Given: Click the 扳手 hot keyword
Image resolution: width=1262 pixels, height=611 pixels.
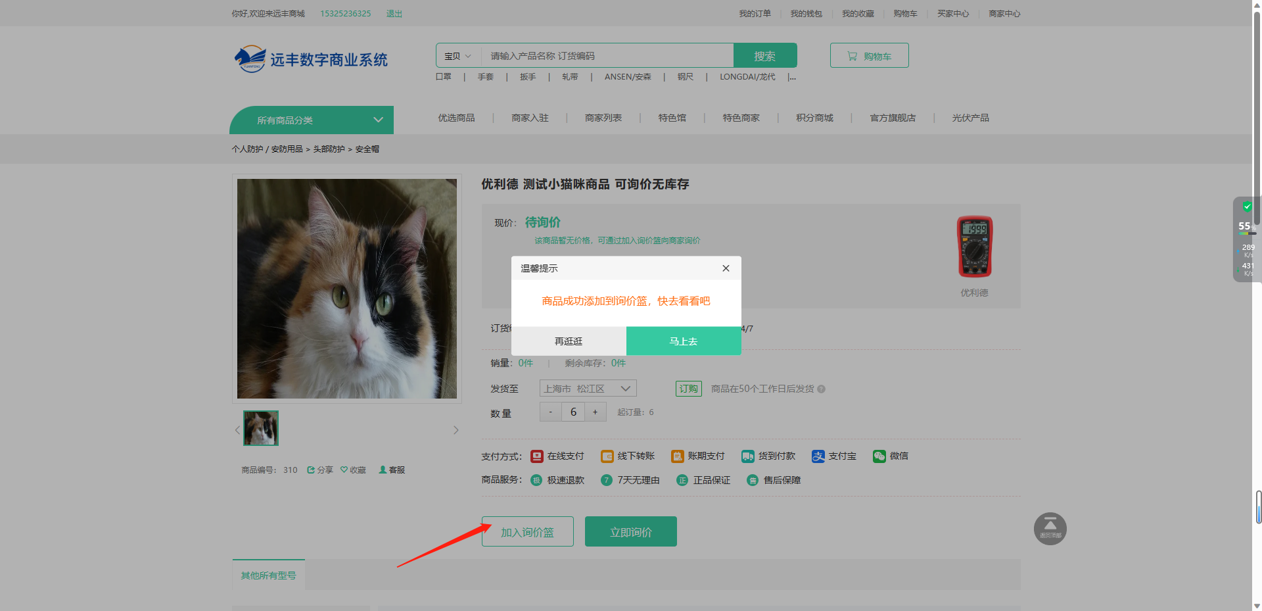Looking at the screenshot, I should [528, 77].
